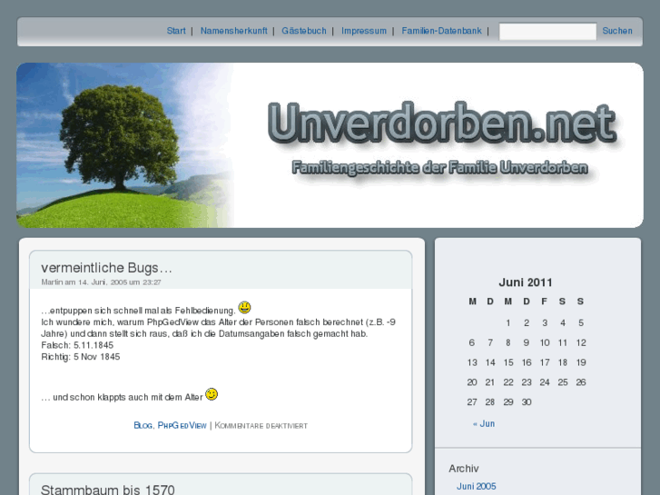Click the Kommentare deaktiviert text

(x=261, y=425)
